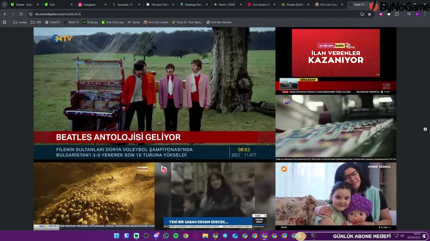This screenshot has width=430, height=241.
Task: Open the Chrome three-dot menu
Action: [x=425, y=14]
